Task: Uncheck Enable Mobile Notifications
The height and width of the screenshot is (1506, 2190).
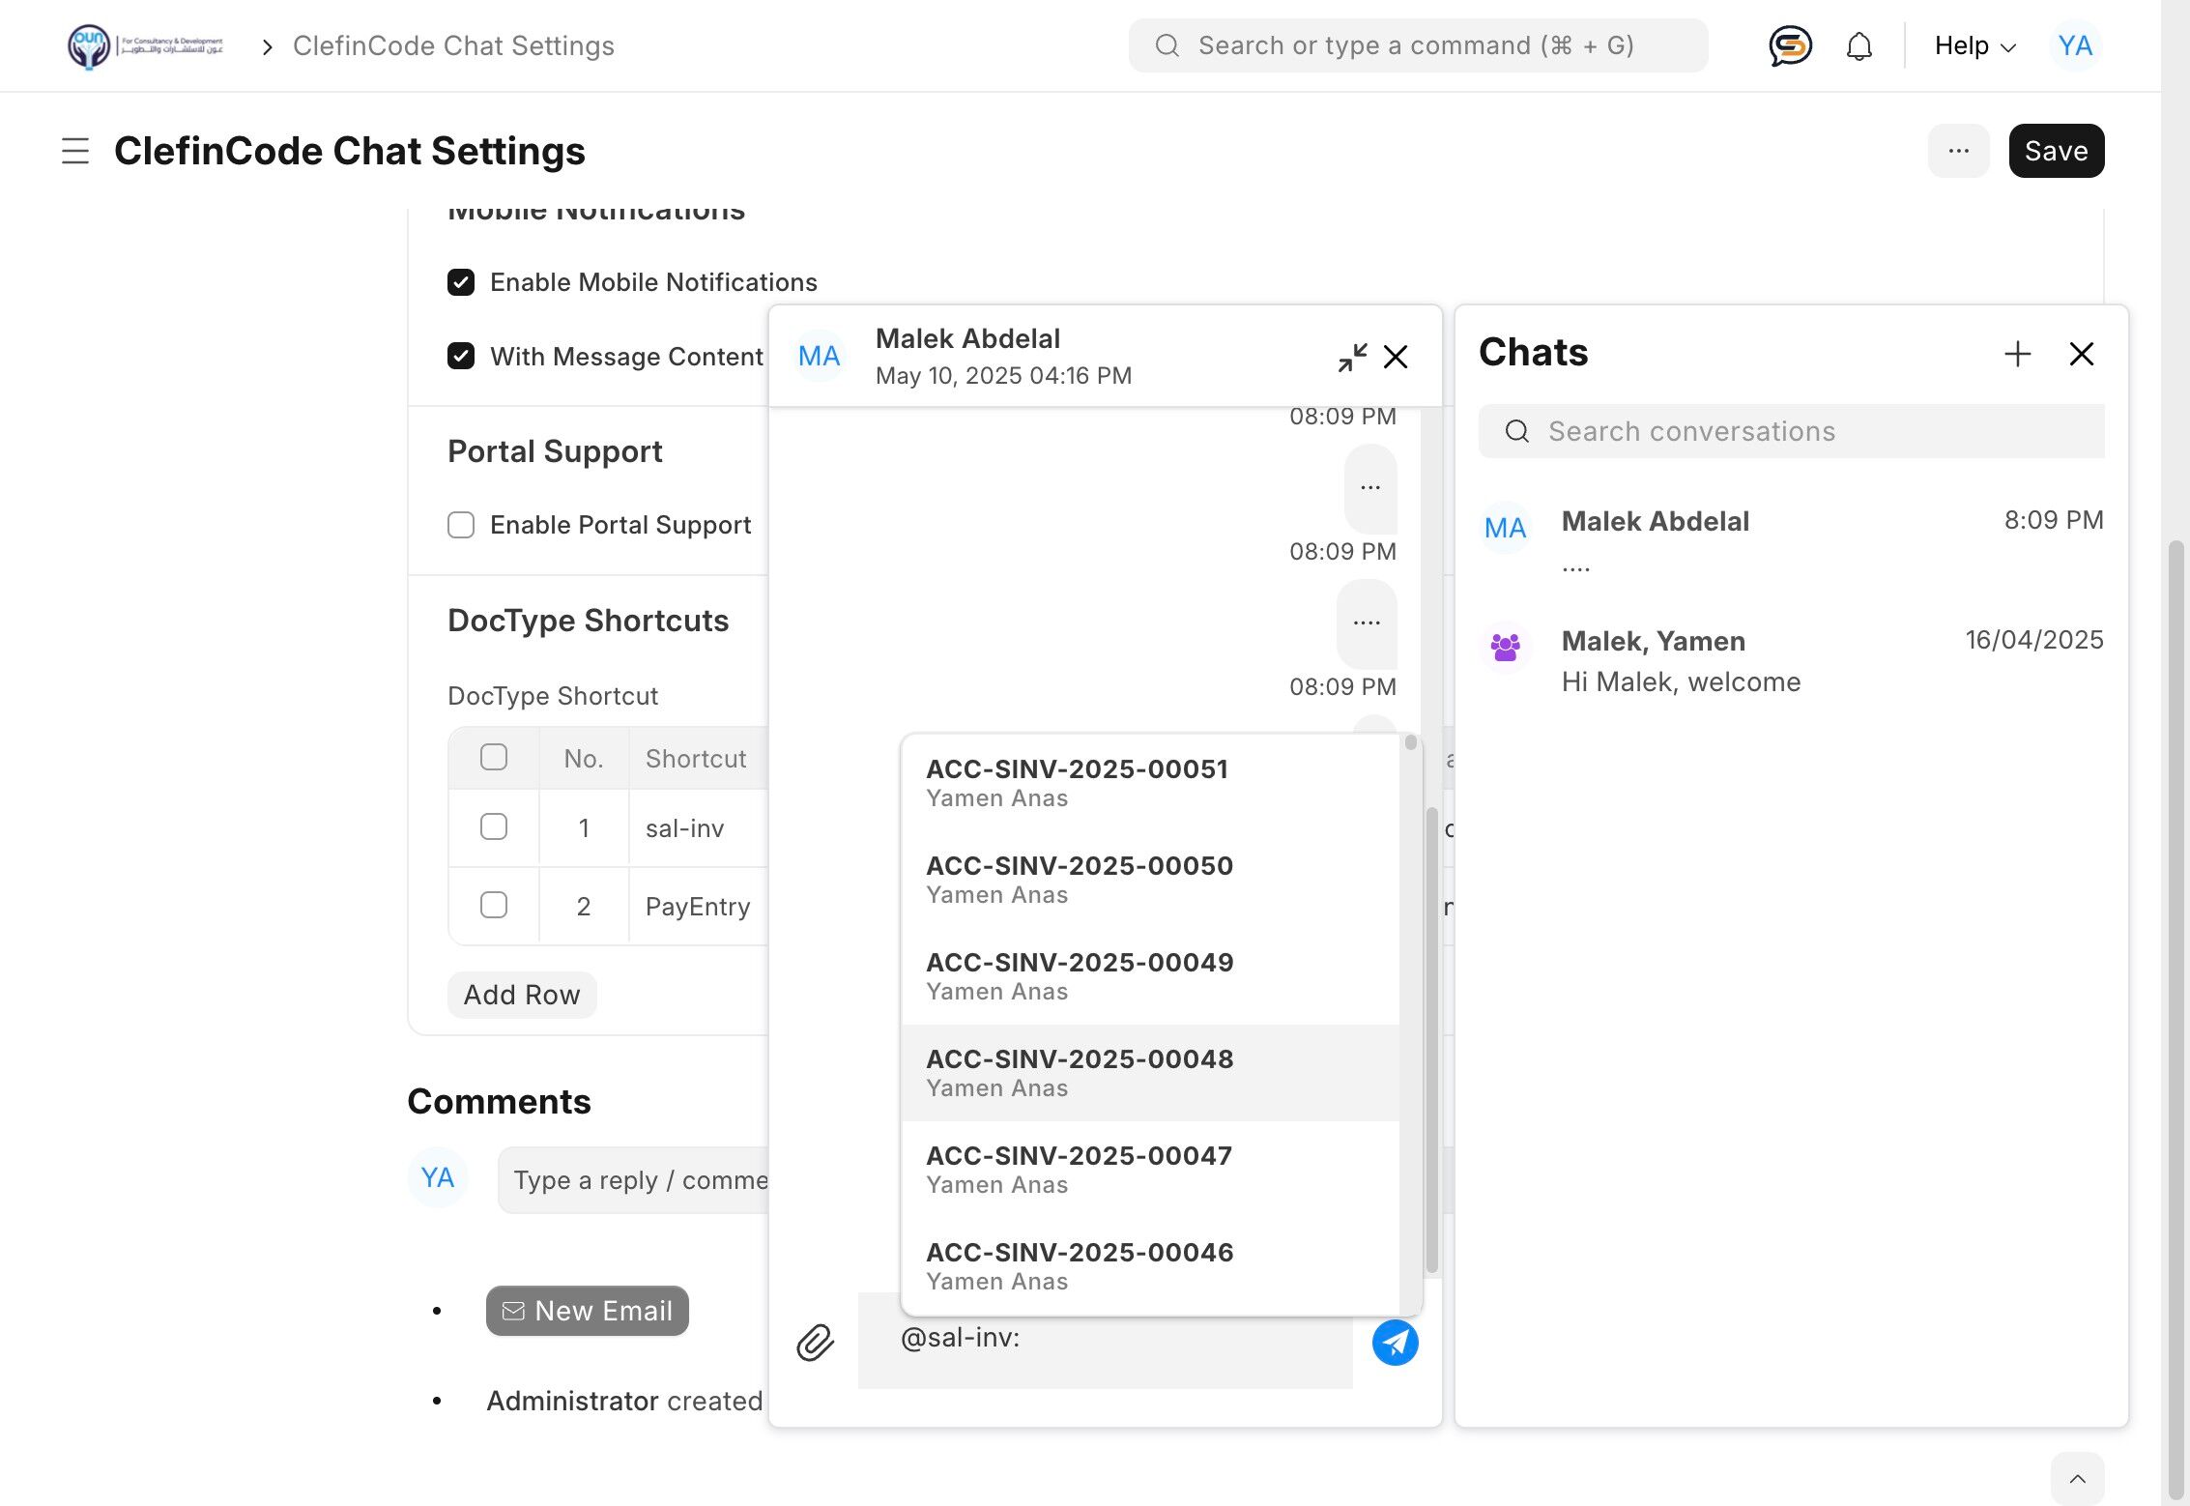Action: [461, 282]
